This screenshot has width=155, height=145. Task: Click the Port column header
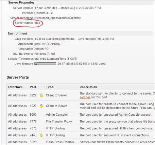click(33, 87)
